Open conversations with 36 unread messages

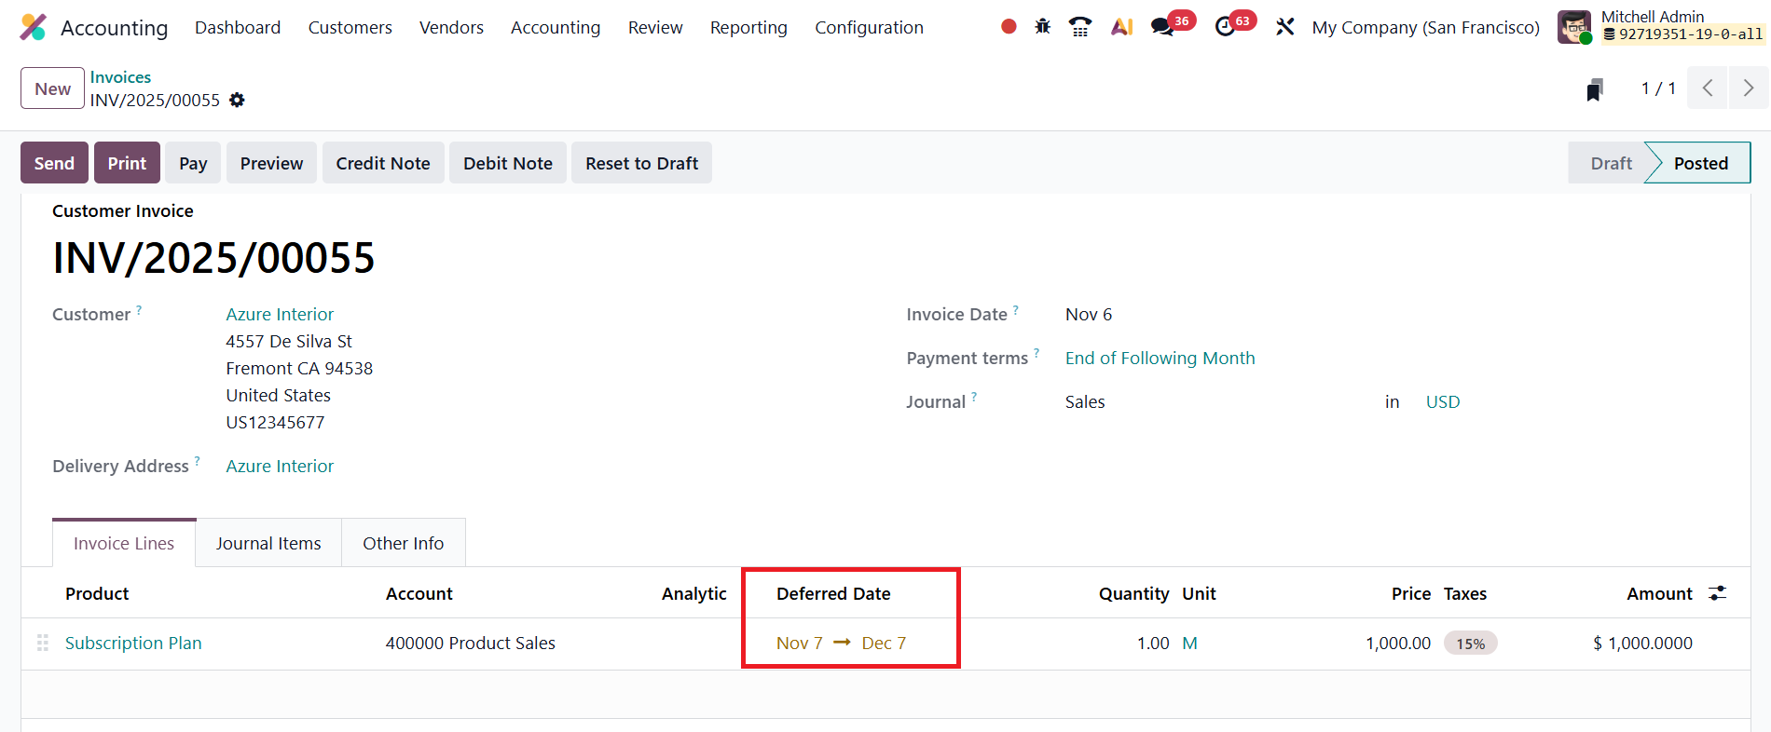pyautogui.click(x=1163, y=27)
